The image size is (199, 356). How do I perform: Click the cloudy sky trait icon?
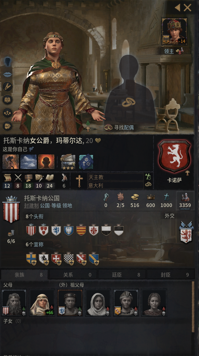[28, 162]
